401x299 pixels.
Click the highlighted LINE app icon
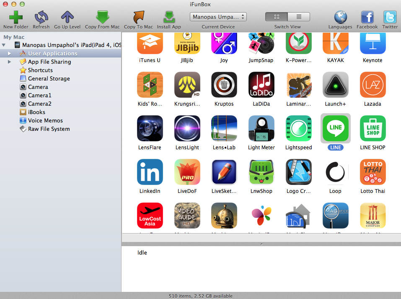tap(336, 128)
